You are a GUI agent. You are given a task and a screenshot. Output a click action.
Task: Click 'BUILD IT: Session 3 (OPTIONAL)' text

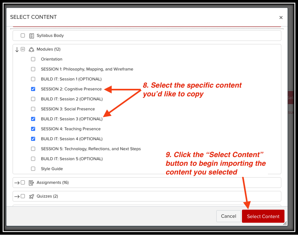coord(72,119)
